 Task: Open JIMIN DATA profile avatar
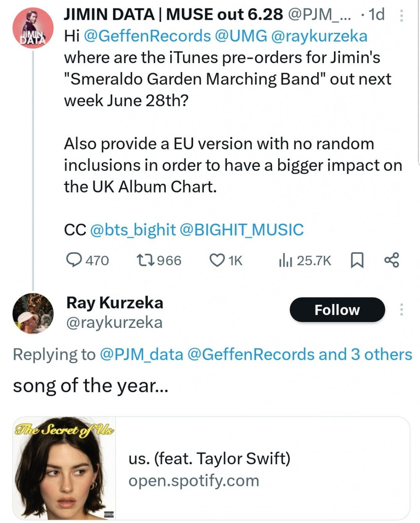coord(33,28)
